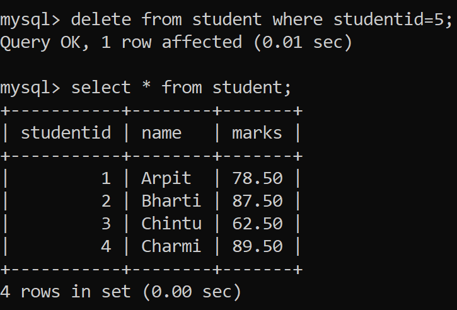Click "studentid=5;" in the delete statement
The width and height of the screenshot is (457, 310).
pyautogui.click(x=393, y=20)
